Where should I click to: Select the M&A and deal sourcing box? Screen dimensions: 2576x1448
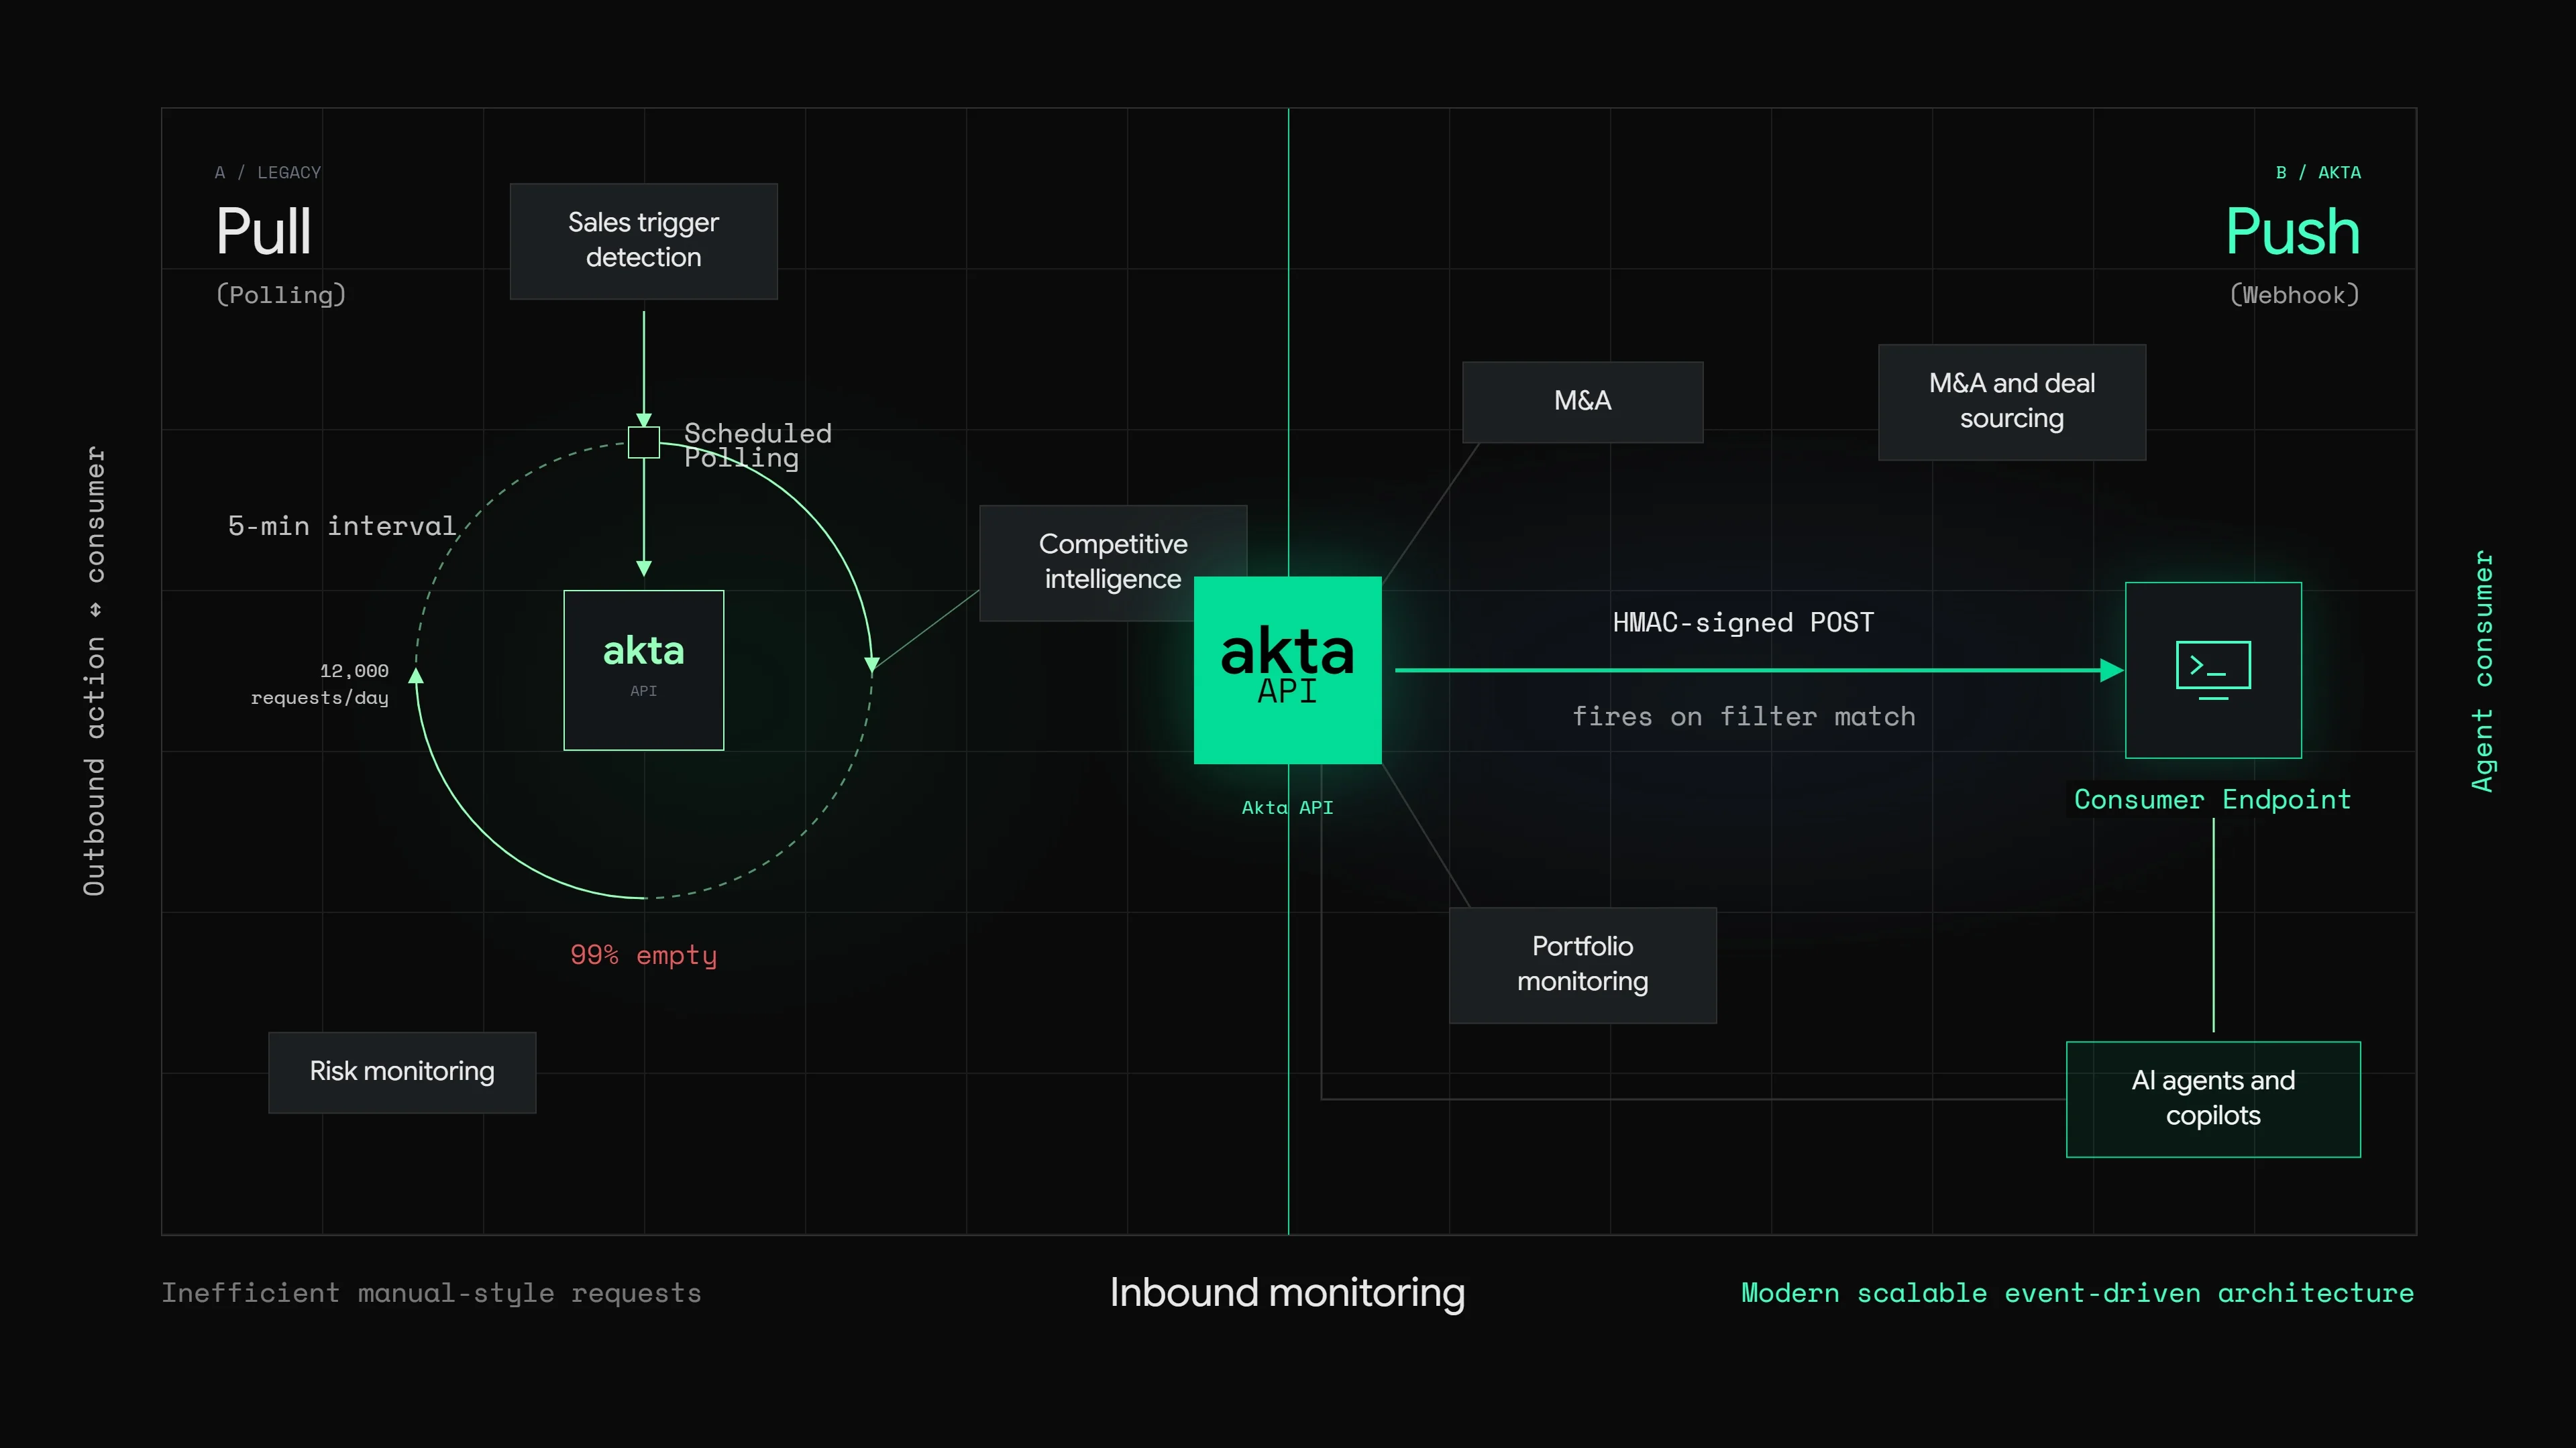click(2012, 402)
